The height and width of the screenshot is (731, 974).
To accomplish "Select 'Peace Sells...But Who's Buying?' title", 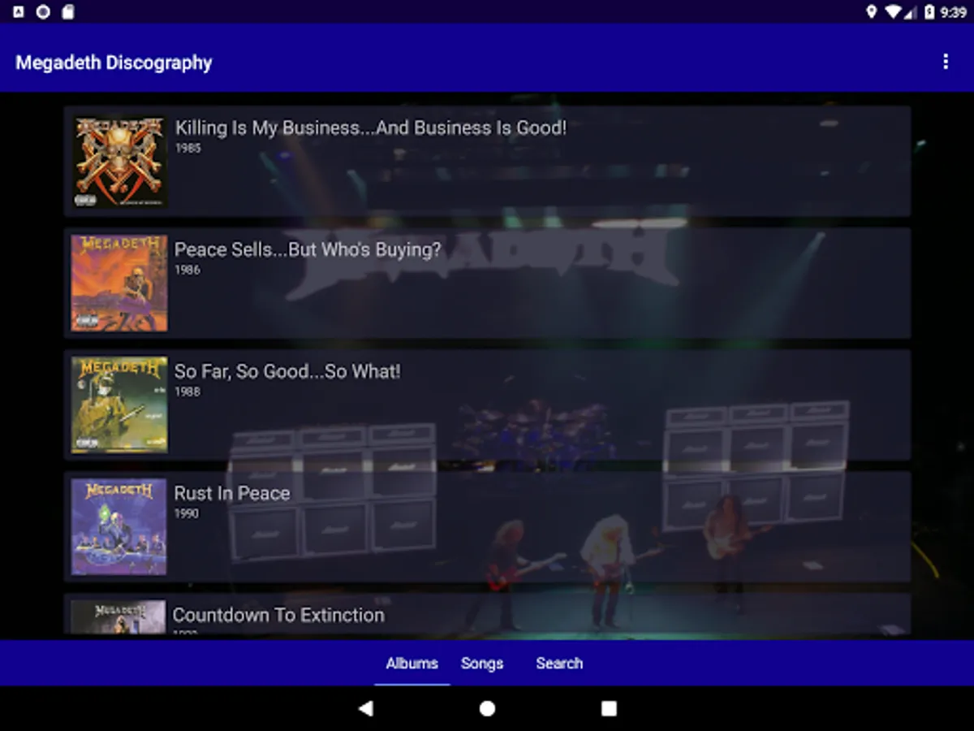I will click(308, 250).
